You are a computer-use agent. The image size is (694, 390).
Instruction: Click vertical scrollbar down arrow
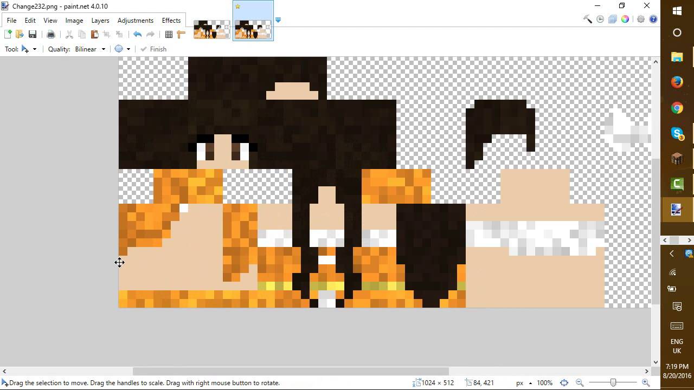(x=656, y=362)
